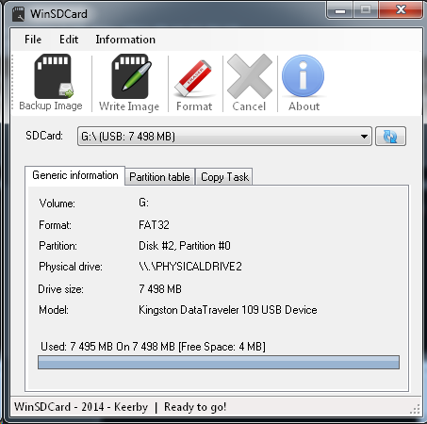Click the SDCard: label
The width and height of the screenshot is (427, 424).
pos(44,136)
